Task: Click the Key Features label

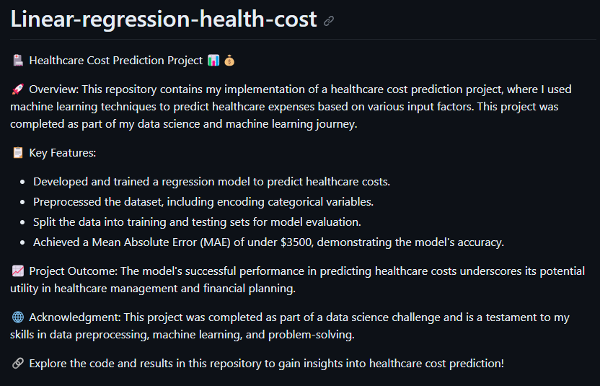Action: click(x=63, y=153)
